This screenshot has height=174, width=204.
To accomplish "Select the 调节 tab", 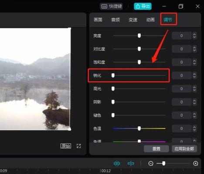I will [x=168, y=20].
